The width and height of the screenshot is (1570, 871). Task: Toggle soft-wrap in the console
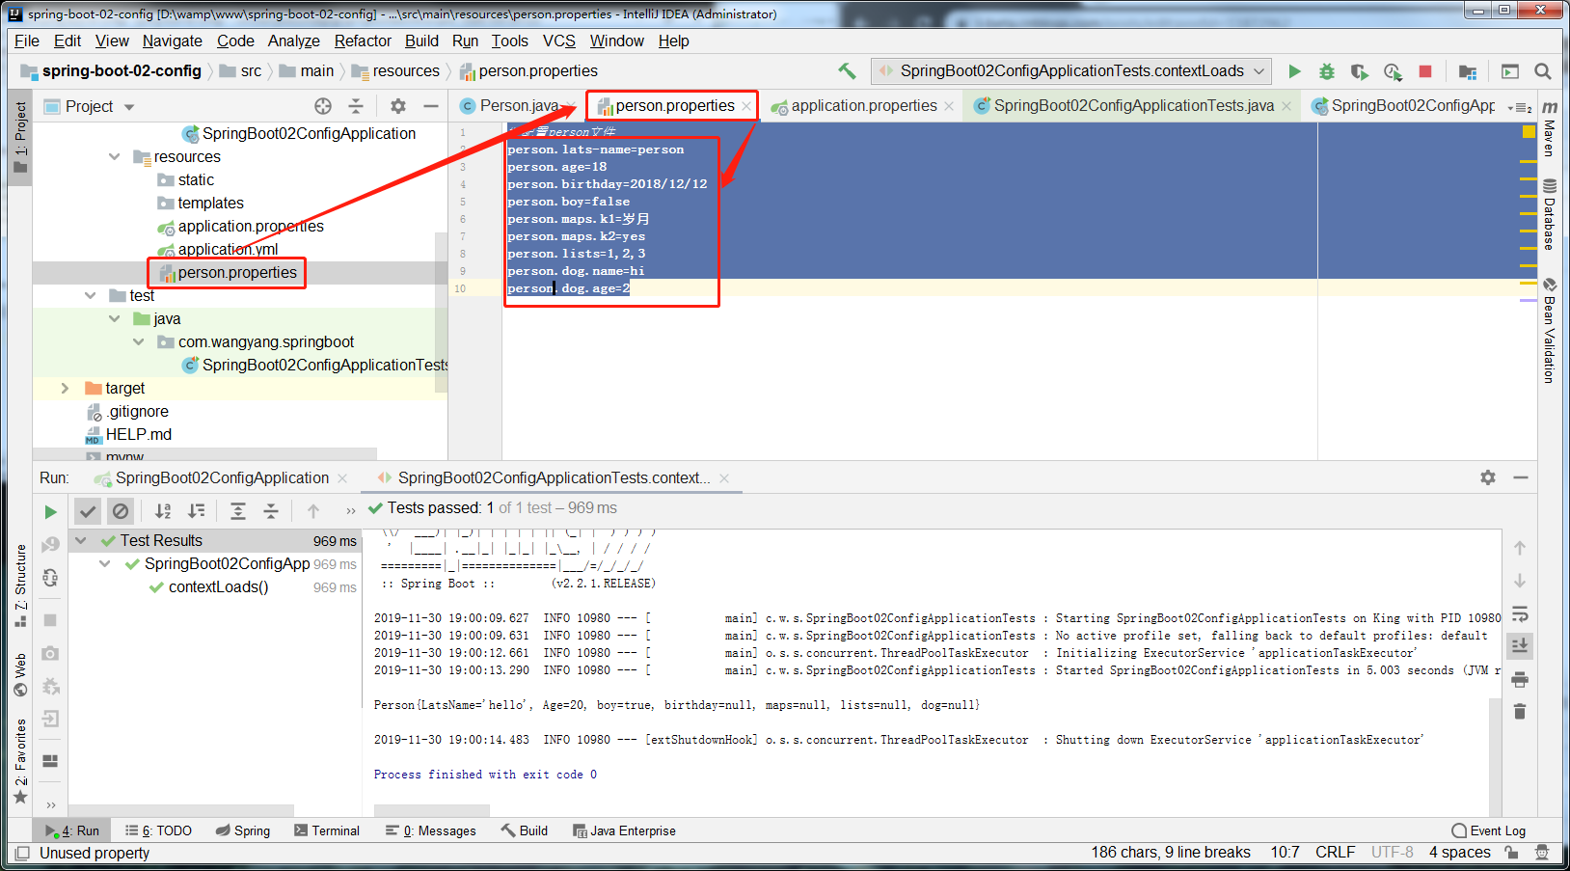1520,613
